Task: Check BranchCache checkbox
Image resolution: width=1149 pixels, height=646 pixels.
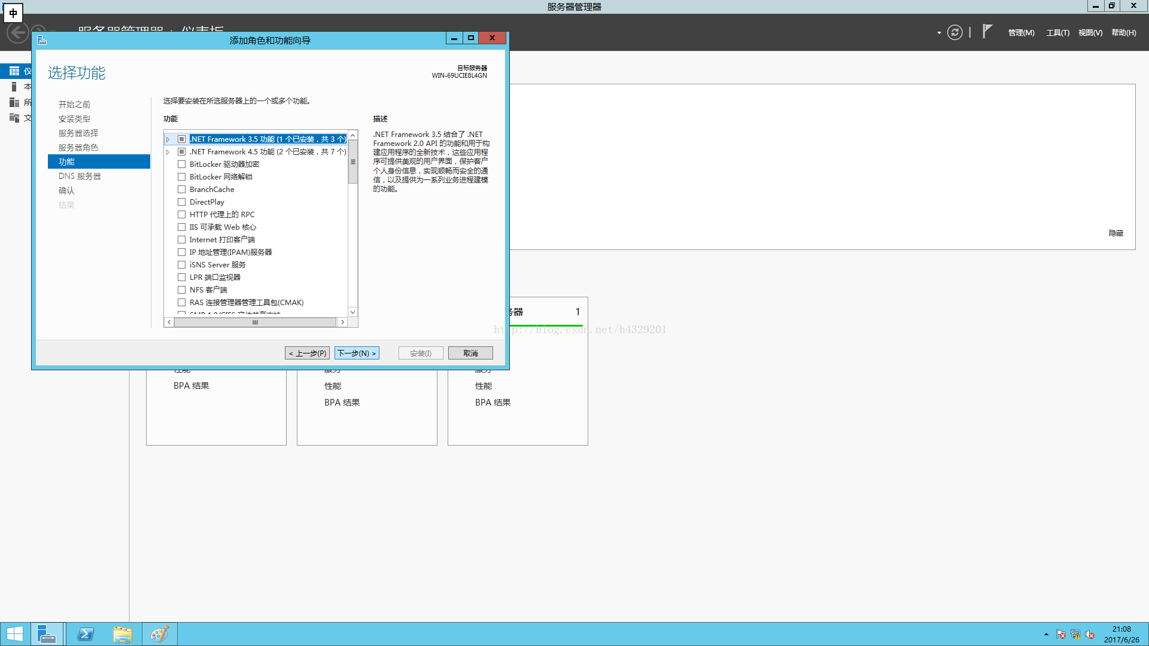Action: pyautogui.click(x=181, y=189)
